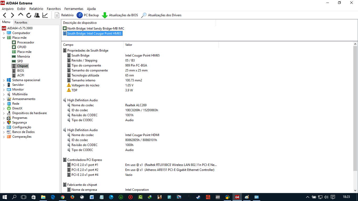Switch to the Menu tab in the sidebar
This screenshot has width=358, height=201.
click(6, 22)
